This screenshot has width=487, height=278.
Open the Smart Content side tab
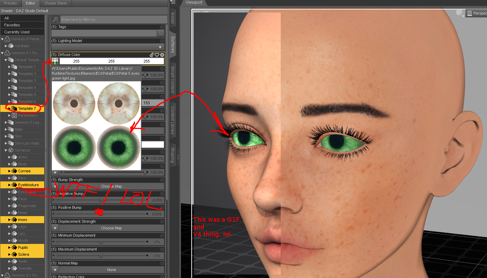[x=173, y=80]
